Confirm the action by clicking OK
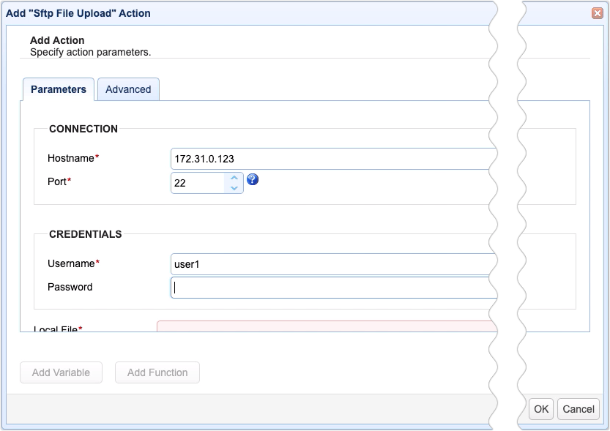The height and width of the screenshot is (431, 610). (x=540, y=409)
